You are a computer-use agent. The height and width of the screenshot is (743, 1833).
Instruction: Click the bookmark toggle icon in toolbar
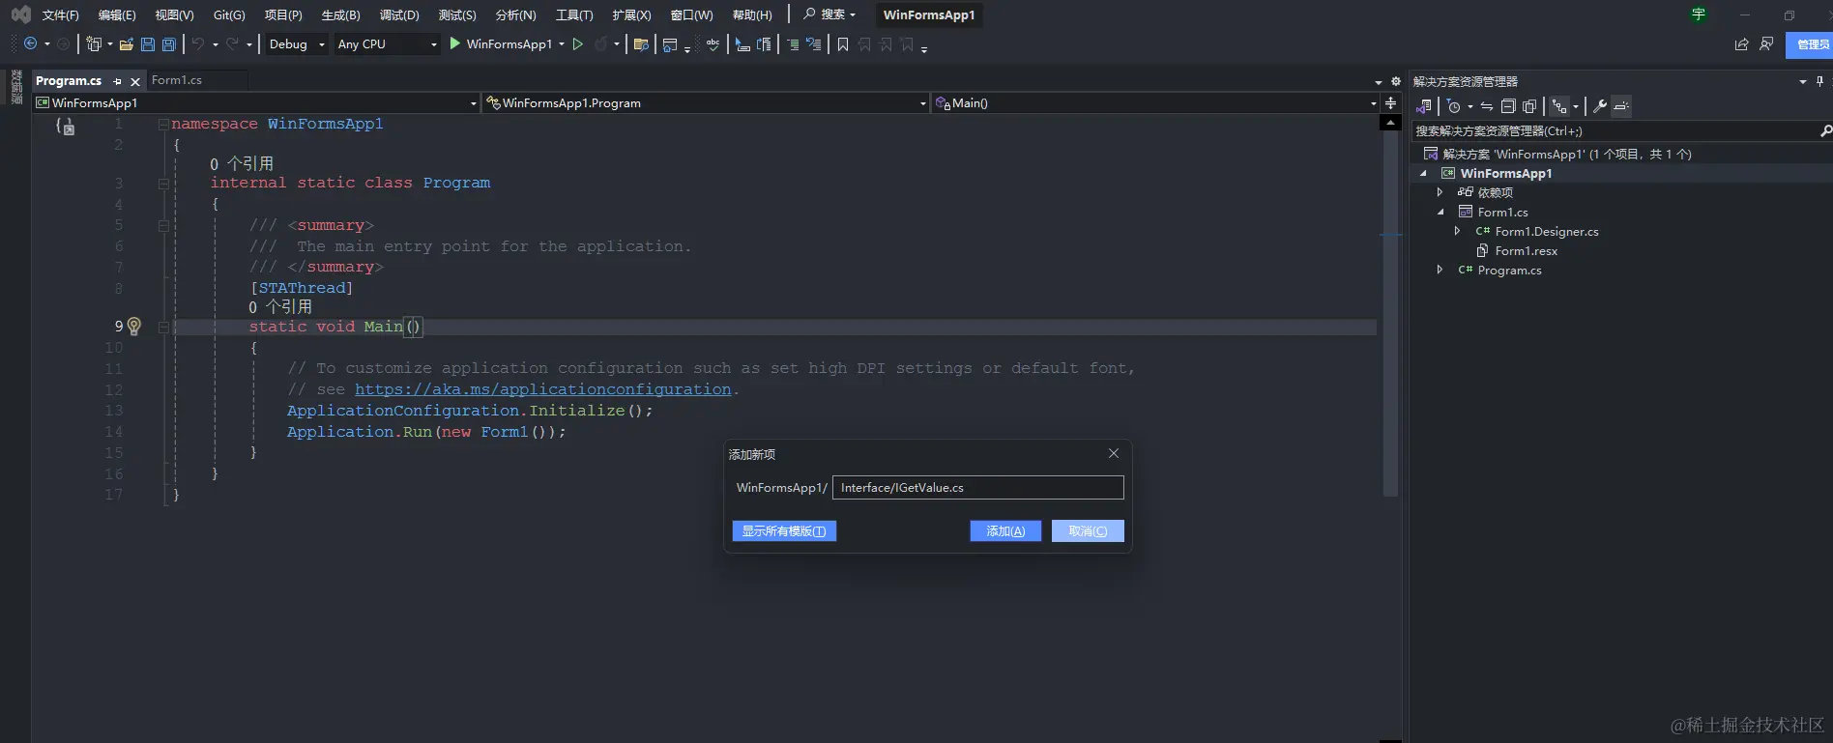pos(843,44)
